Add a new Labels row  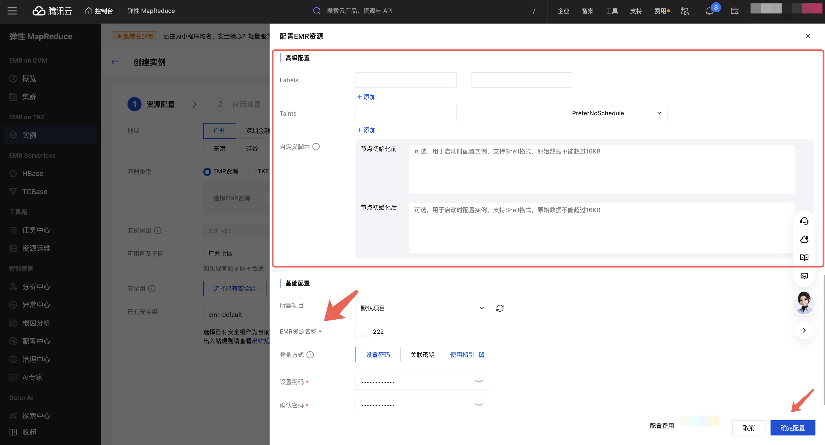click(366, 97)
